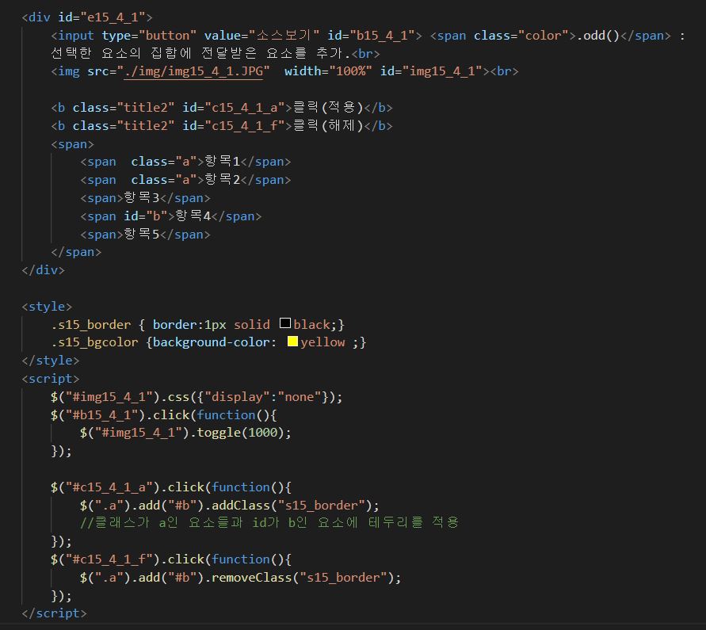Click the id "c15_4_1_f" attribute value

coord(245,125)
